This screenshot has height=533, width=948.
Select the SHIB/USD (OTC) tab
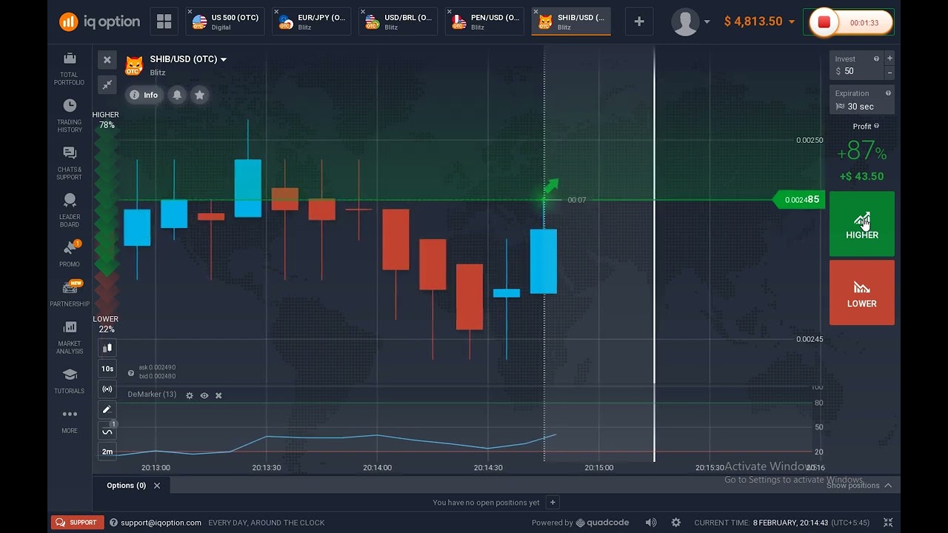[572, 21]
